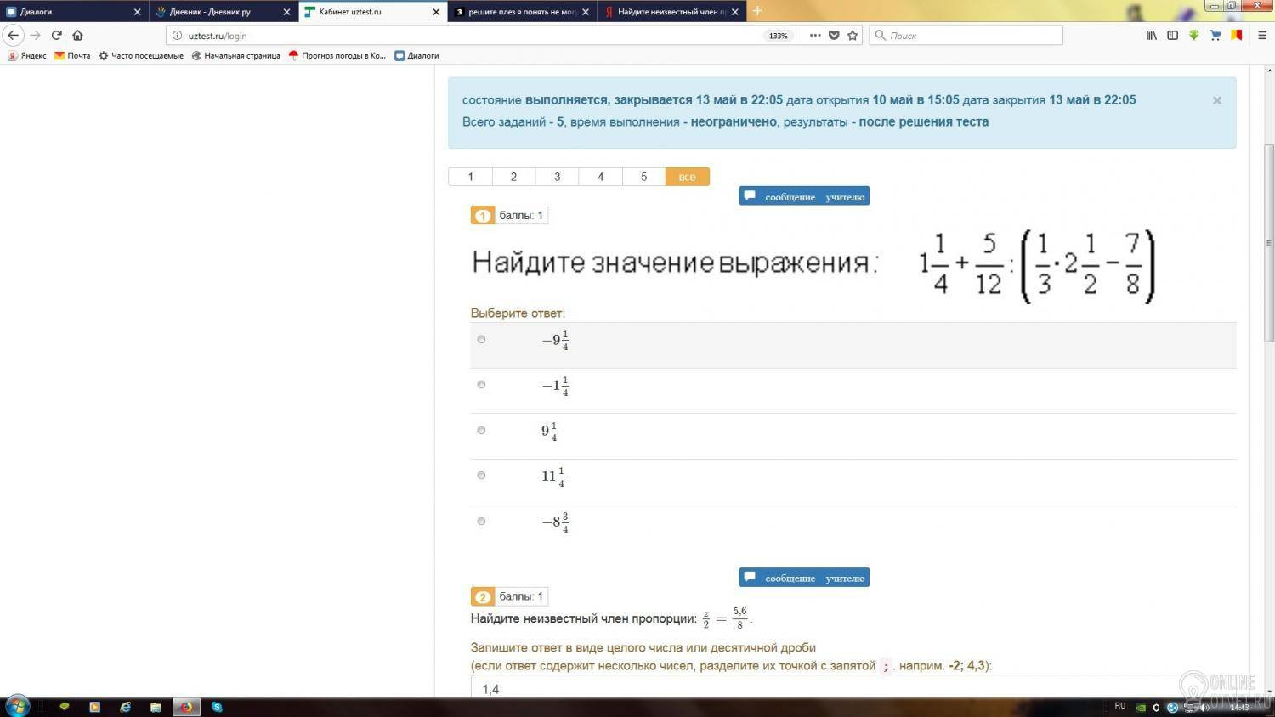Pick the radio button for 11 1/4
This screenshot has height=717, width=1275.
click(x=481, y=476)
